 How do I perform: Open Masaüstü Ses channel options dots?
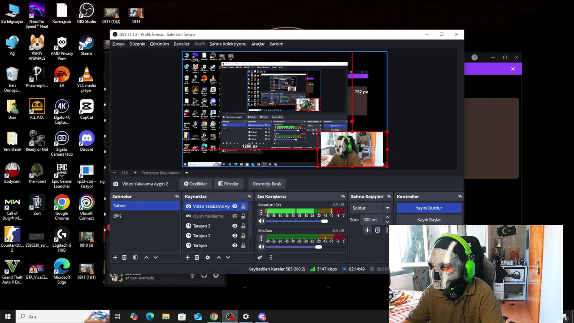[261, 212]
